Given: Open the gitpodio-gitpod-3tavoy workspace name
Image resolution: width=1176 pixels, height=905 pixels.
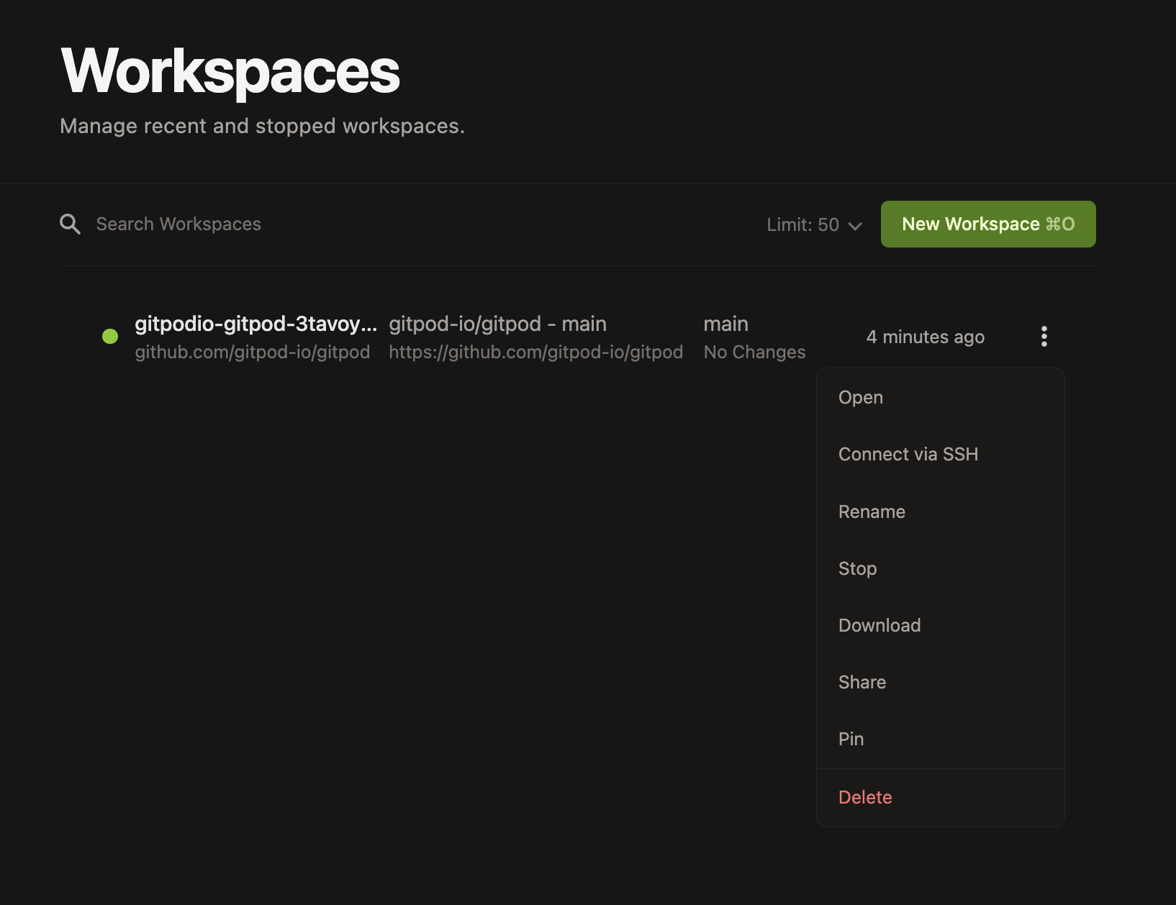Looking at the screenshot, I should (255, 324).
